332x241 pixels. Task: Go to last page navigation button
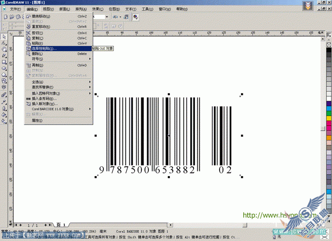(x=50, y=225)
